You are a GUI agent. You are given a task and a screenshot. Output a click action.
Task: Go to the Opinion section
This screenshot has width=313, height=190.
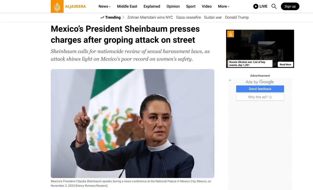pos(173,6)
